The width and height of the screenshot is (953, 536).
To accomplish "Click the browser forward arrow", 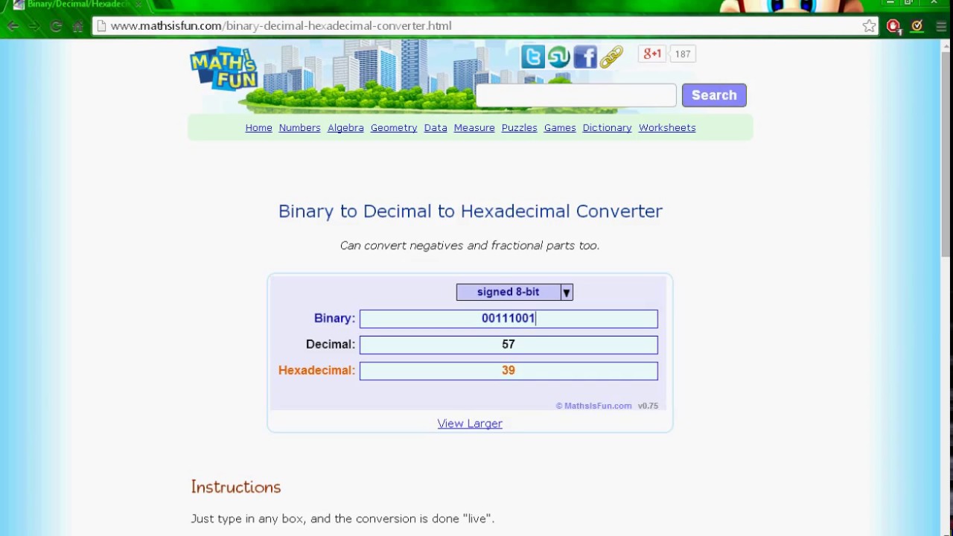I will pyautogui.click(x=34, y=26).
